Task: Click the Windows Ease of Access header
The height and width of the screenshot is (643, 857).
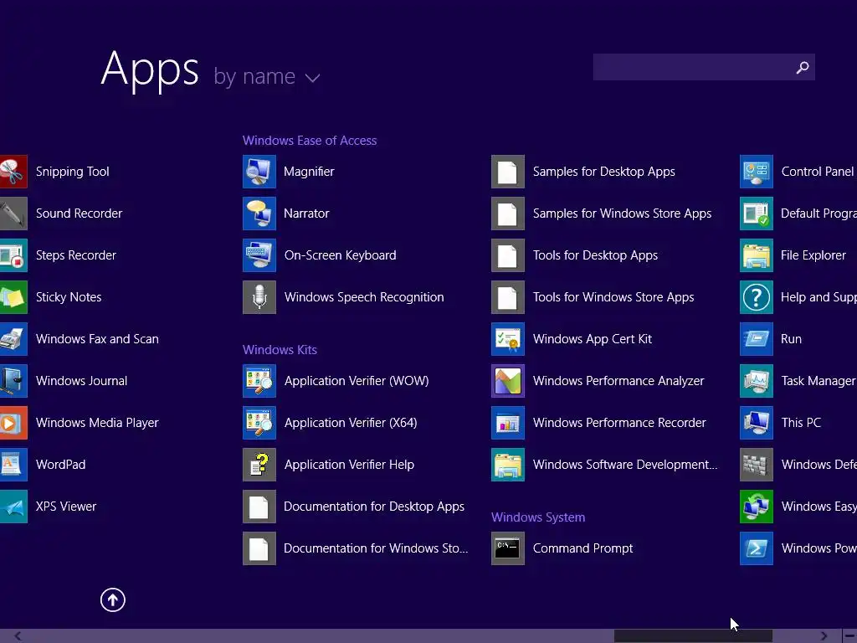Action: pos(310,141)
